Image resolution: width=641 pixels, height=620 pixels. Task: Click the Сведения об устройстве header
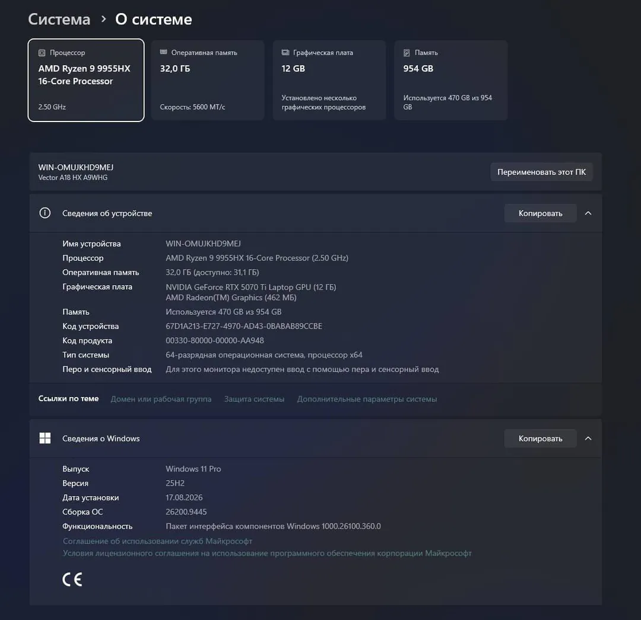click(x=316, y=213)
